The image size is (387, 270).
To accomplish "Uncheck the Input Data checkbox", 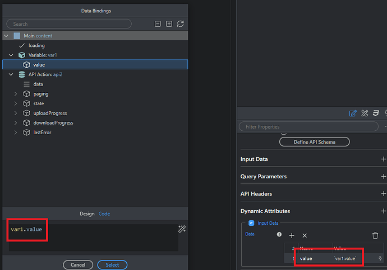I will 251,223.
